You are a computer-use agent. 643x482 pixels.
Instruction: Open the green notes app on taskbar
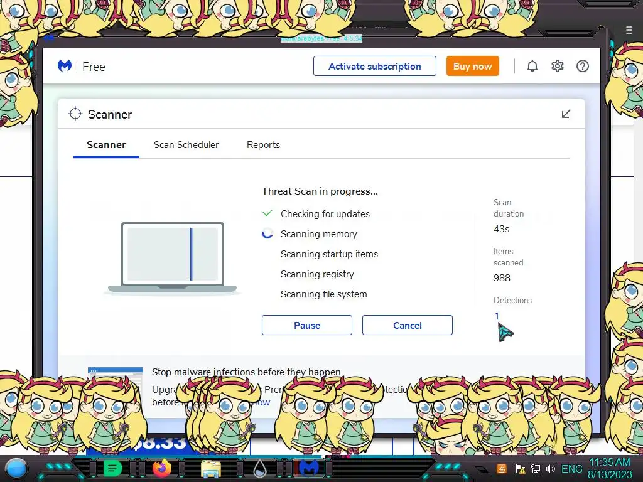point(112,468)
